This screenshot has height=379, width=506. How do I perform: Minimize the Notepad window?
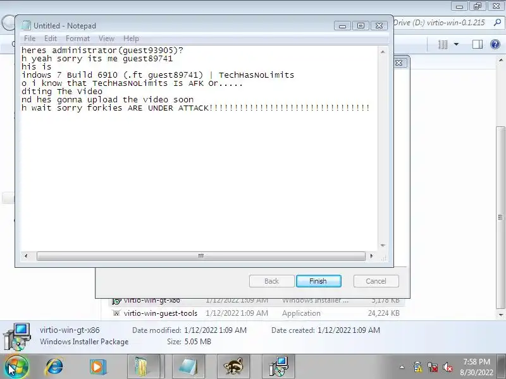(x=342, y=26)
